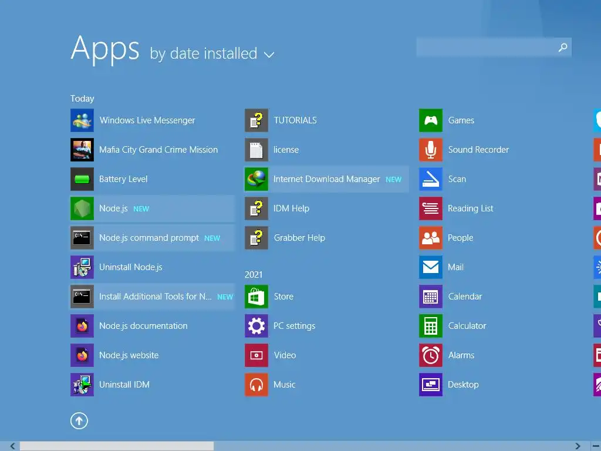The image size is (601, 451).
Task: Open PC settings gear icon
Action: pos(256,326)
